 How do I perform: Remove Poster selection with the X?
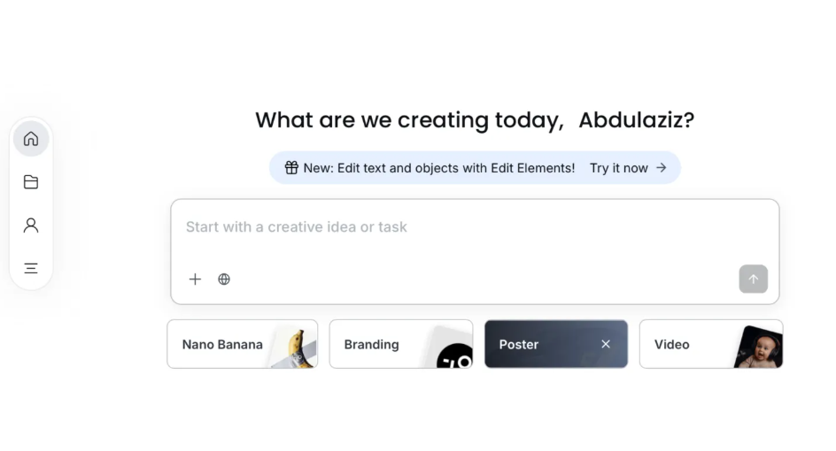[x=606, y=344]
